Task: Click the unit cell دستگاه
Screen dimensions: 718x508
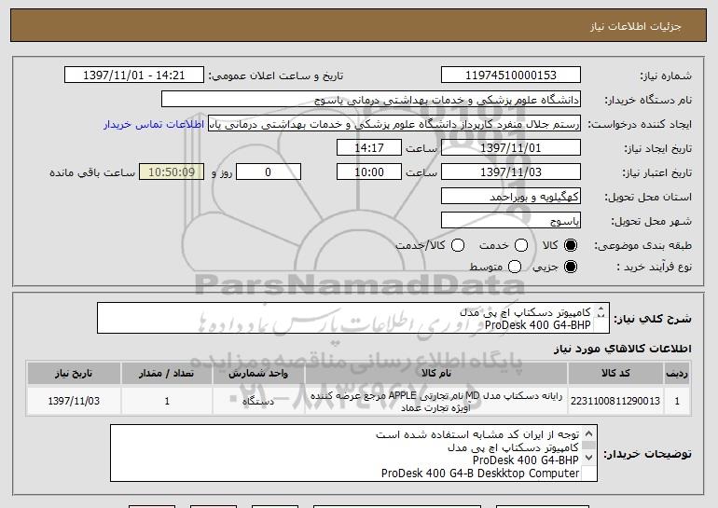Action: pyautogui.click(x=258, y=401)
